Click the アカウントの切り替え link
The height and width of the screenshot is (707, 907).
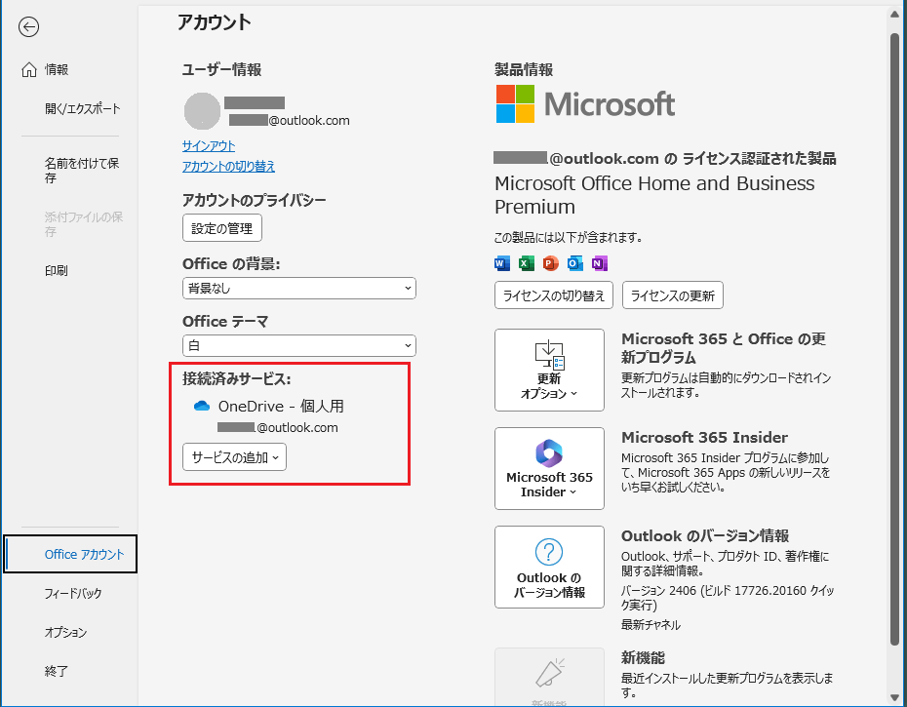[x=228, y=166]
